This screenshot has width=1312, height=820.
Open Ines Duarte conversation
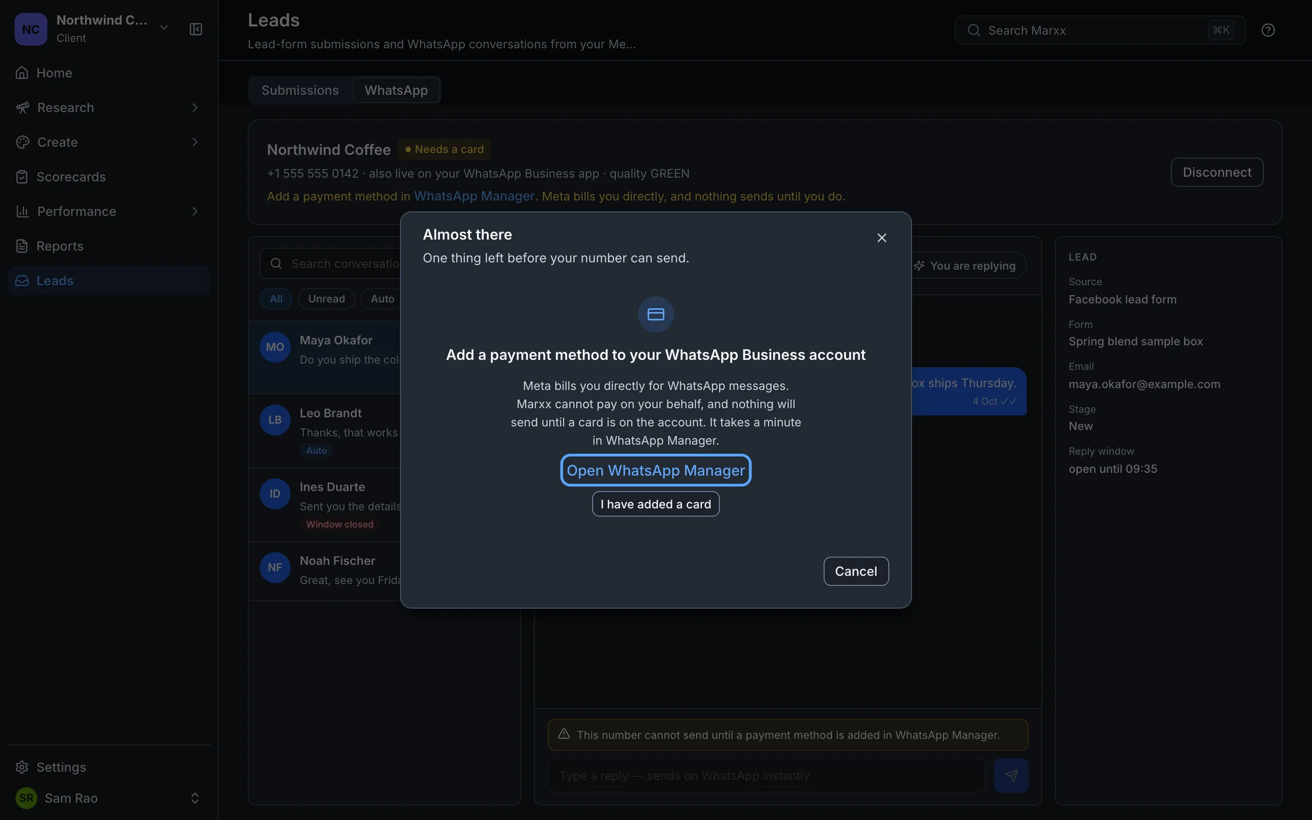325,505
